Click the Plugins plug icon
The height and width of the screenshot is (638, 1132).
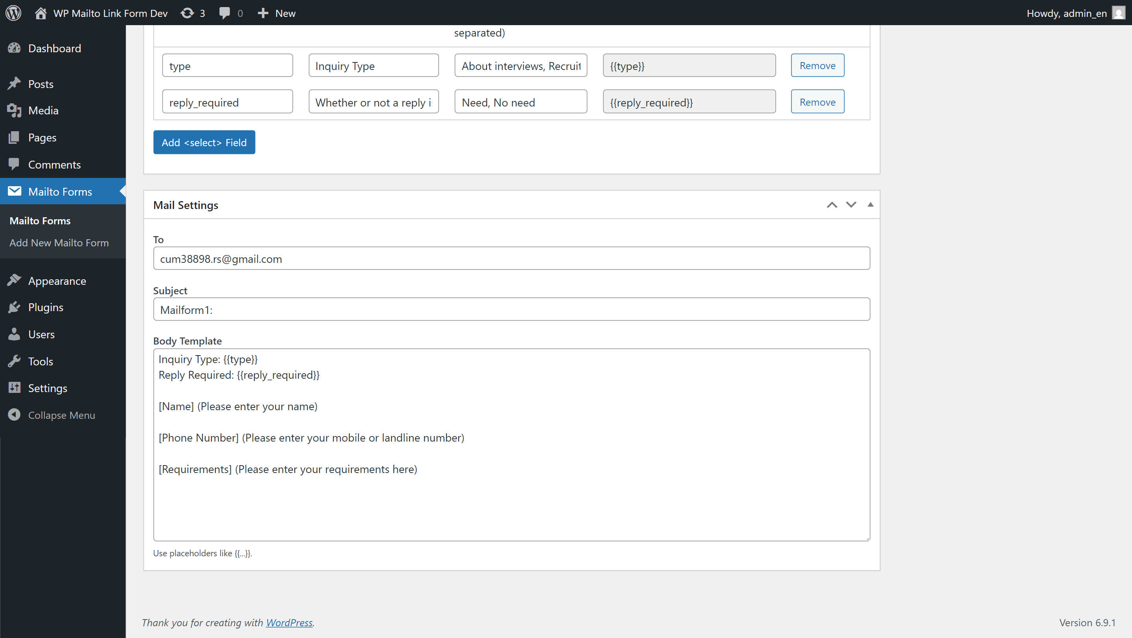14,307
